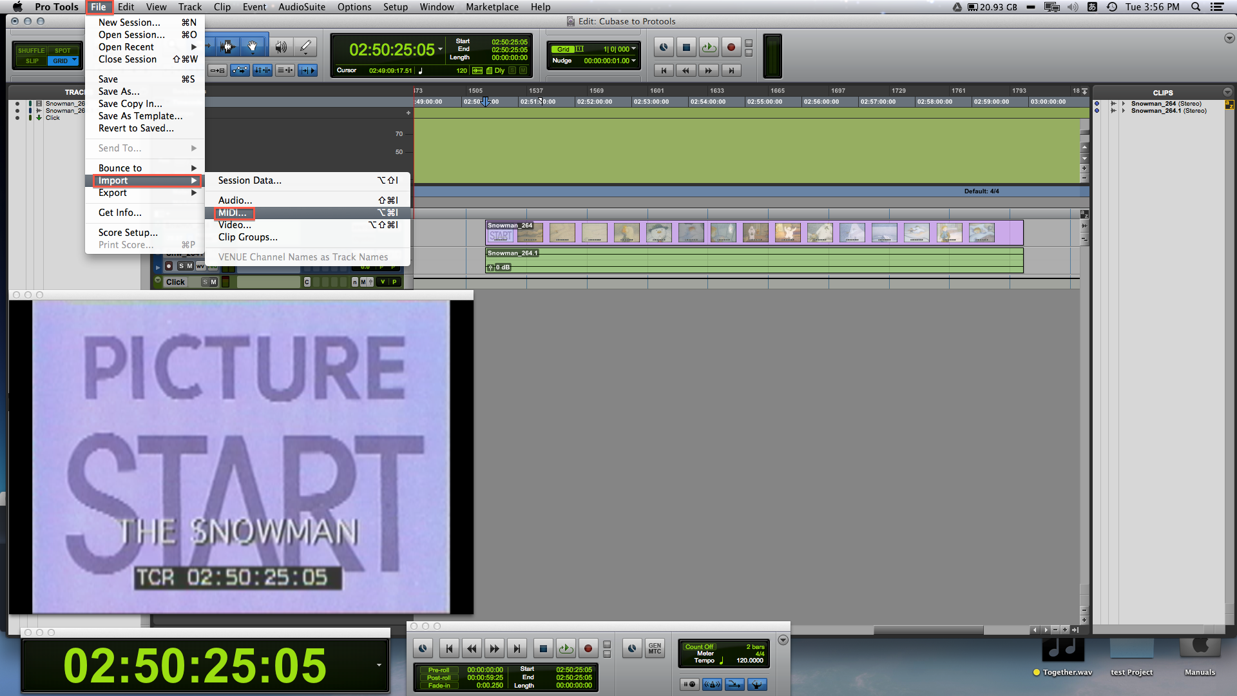1237x696 pixels.
Task: Open the AudioSuite menu
Action: (x=302, y=7)
